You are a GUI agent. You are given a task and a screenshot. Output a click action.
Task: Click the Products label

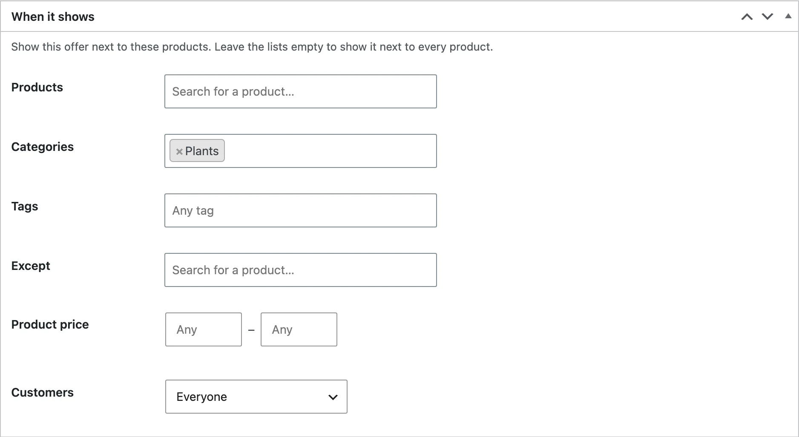click(x=37, y=87)
